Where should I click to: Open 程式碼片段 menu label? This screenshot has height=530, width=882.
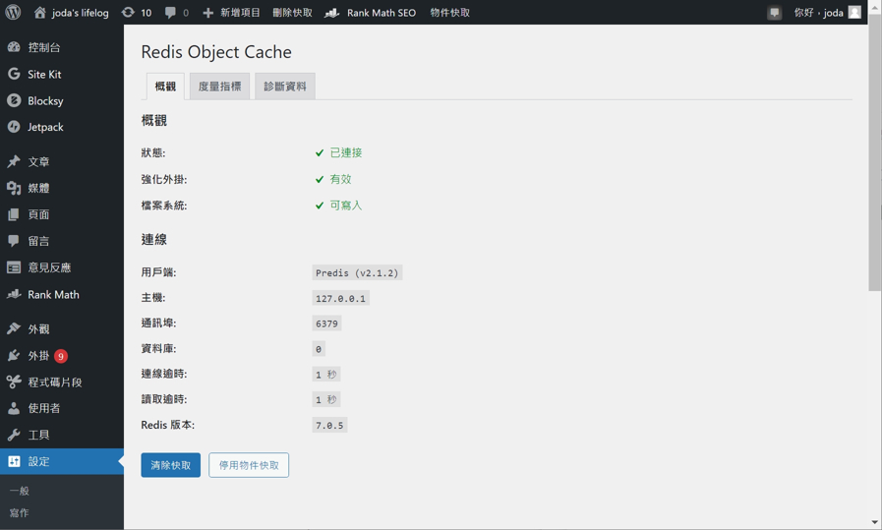[55, 383]
